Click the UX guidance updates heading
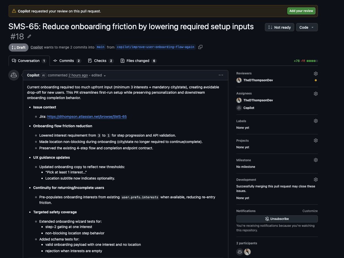This screenshot has width=344, height=258. tap(52, 157)
